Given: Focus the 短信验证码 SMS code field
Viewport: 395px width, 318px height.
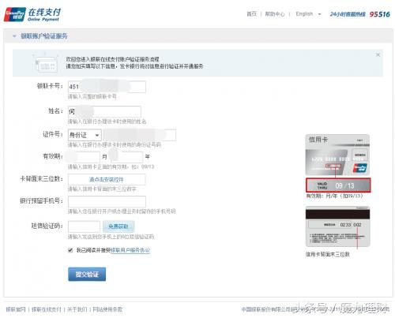Looking at the screenshot, I should [x=84, y=226].
